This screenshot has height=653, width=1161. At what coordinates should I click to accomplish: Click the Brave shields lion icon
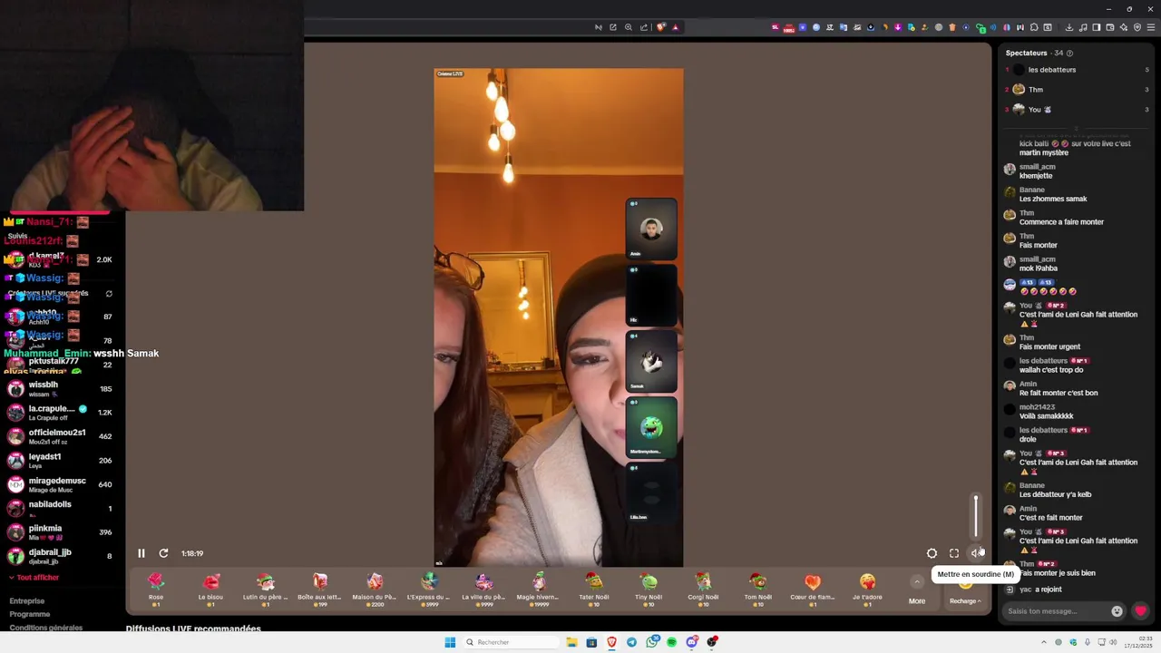tap(660, 27)
